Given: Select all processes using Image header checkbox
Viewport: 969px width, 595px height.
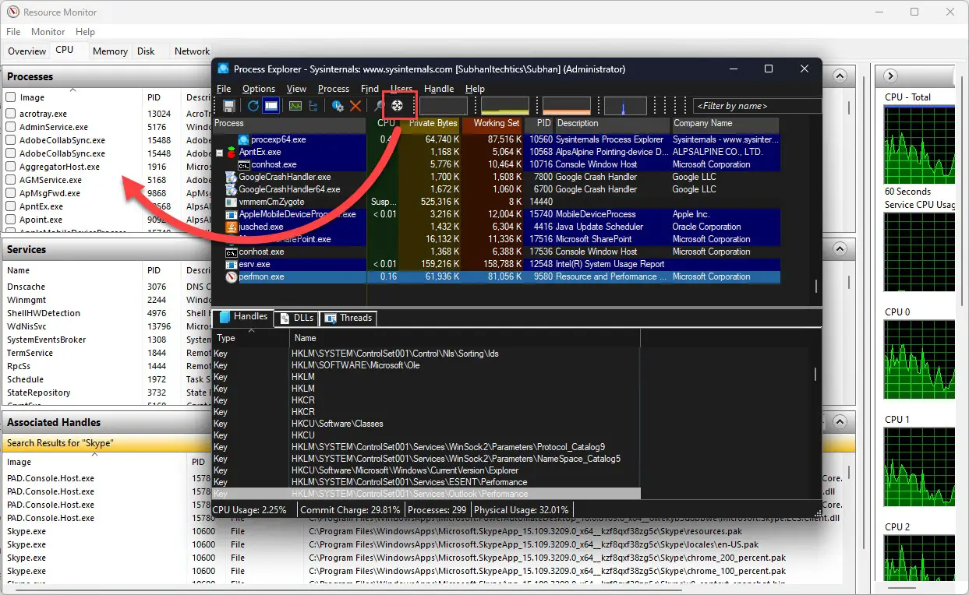Looking at the screenshot, I should 11,97.
